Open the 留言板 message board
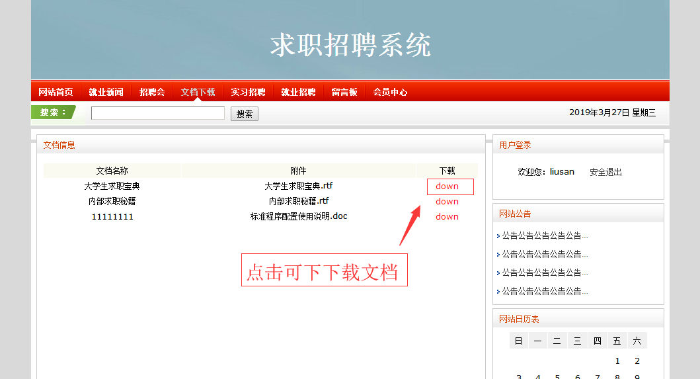 pos(344,92)
